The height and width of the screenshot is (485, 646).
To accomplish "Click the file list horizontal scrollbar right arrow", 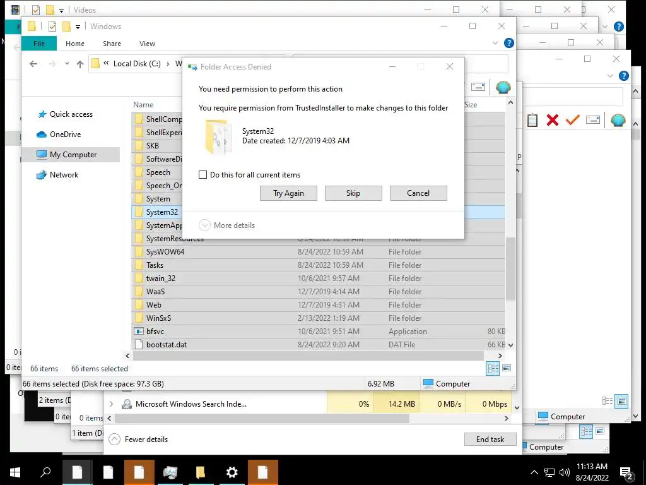I will [500, 356].
